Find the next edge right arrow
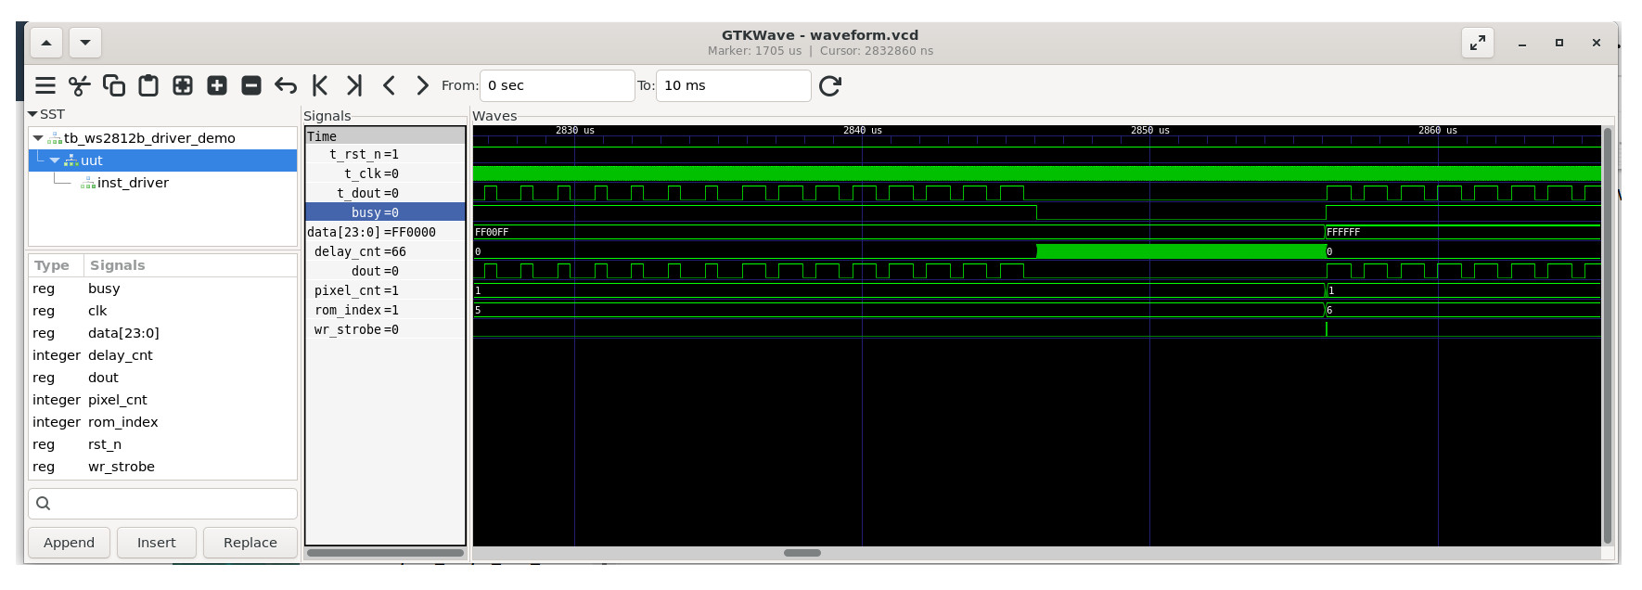This screenshot has width=1642, height=590. pos(422,86)
